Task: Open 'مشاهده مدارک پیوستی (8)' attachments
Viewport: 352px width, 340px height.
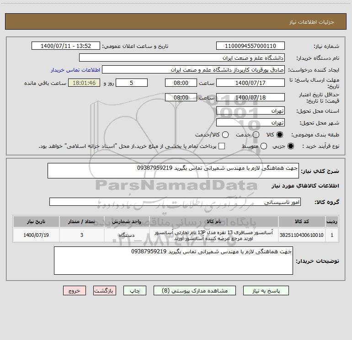Action: [195, 291]
